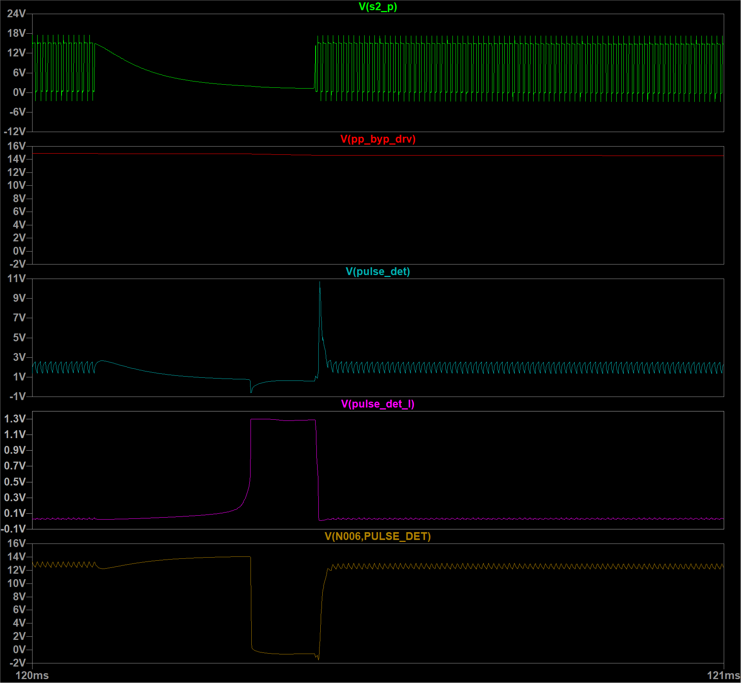Click the red trace line in pp_byp_drv plot
The height and width of the screenshot is (683, 741).
tap(378, 155)
